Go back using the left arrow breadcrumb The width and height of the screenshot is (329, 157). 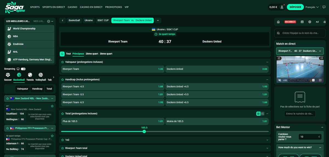[63, 20]
